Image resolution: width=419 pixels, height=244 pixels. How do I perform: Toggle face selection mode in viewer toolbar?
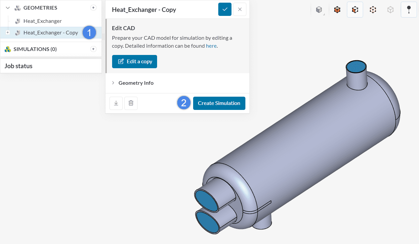pyautogui.click(x=355, y=10)
